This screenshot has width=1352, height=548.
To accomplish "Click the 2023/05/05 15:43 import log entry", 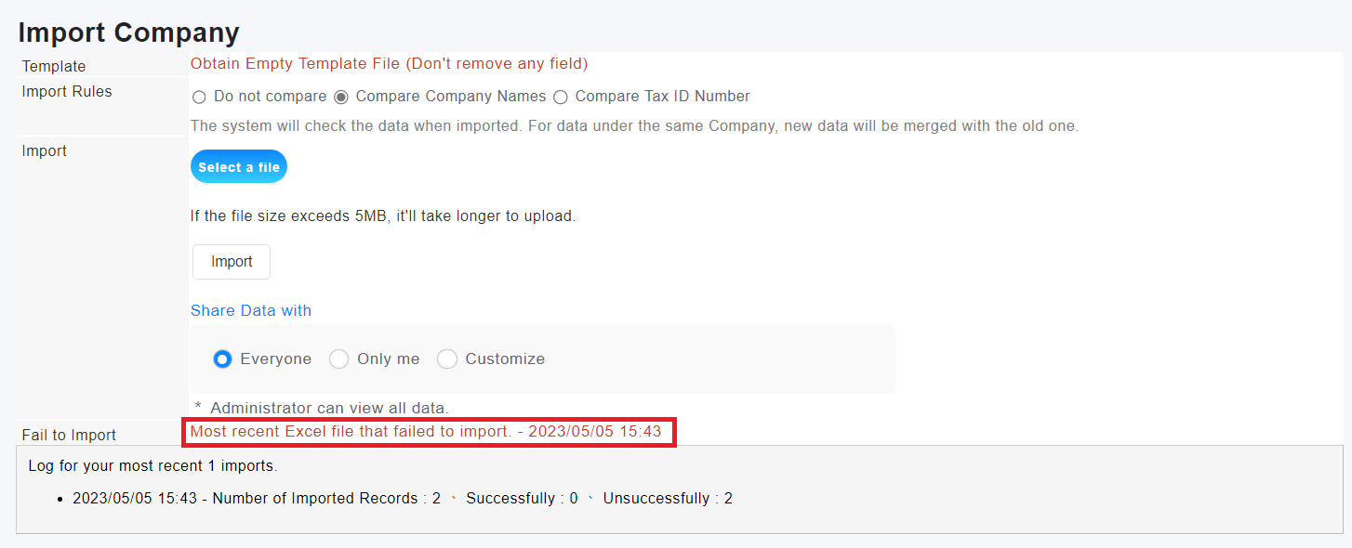I will 403,498.
